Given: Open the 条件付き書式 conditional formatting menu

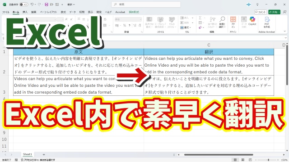Looking at the screenshot, I should pyautogui.click(x=149, y=22).
